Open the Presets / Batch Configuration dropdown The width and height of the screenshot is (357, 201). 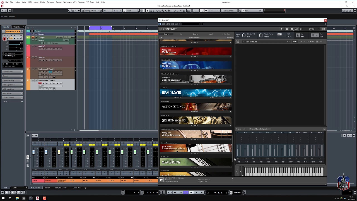[x=260, y=129]
